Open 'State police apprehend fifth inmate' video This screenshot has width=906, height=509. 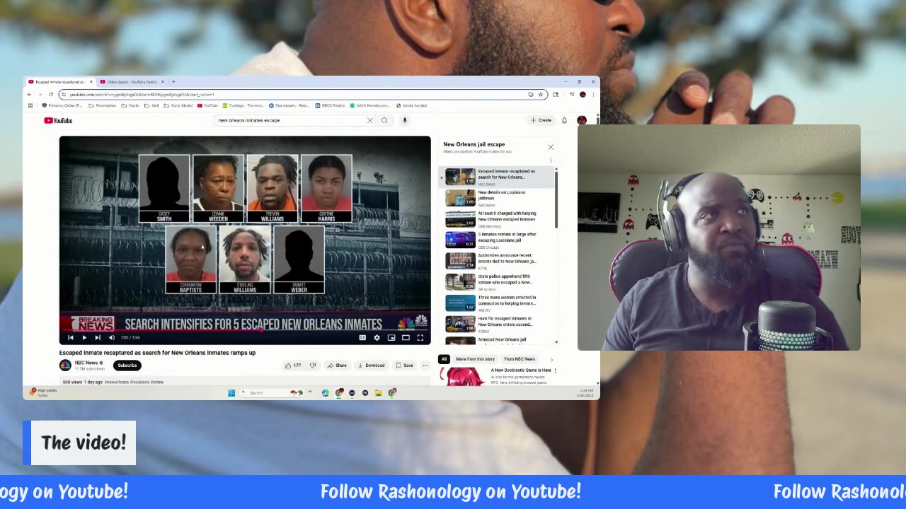point(498,282)
